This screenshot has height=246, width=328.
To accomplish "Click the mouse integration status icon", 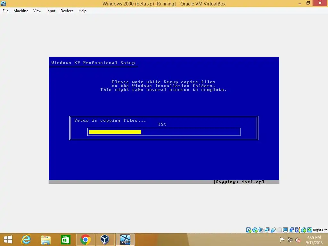I will (x=304, y=230).
